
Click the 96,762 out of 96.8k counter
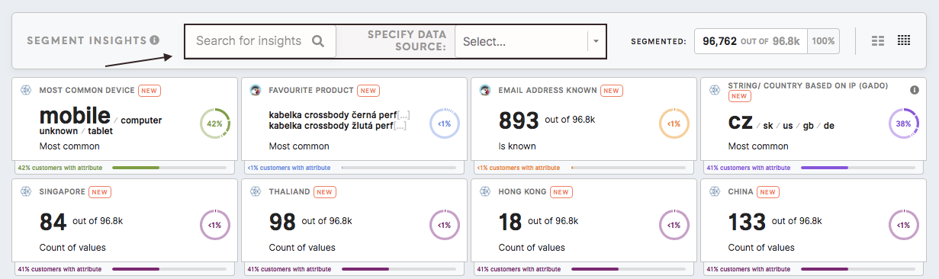point(751,41)
